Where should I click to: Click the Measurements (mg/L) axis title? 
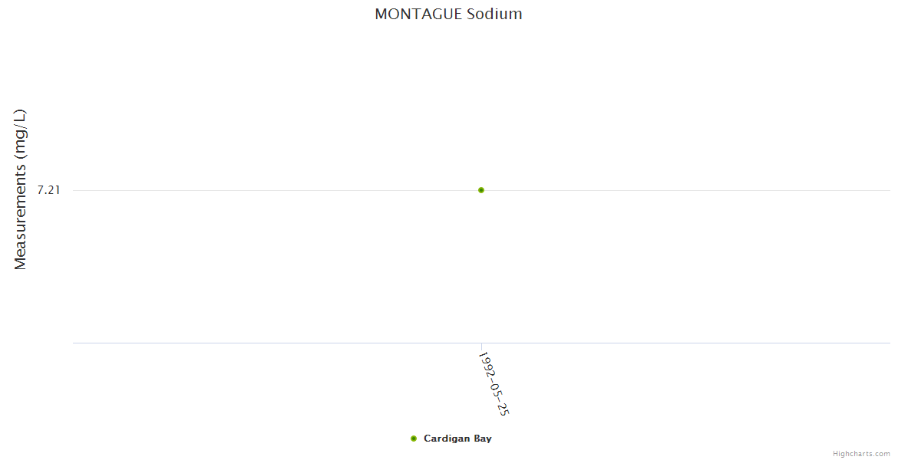coord(21,189)
